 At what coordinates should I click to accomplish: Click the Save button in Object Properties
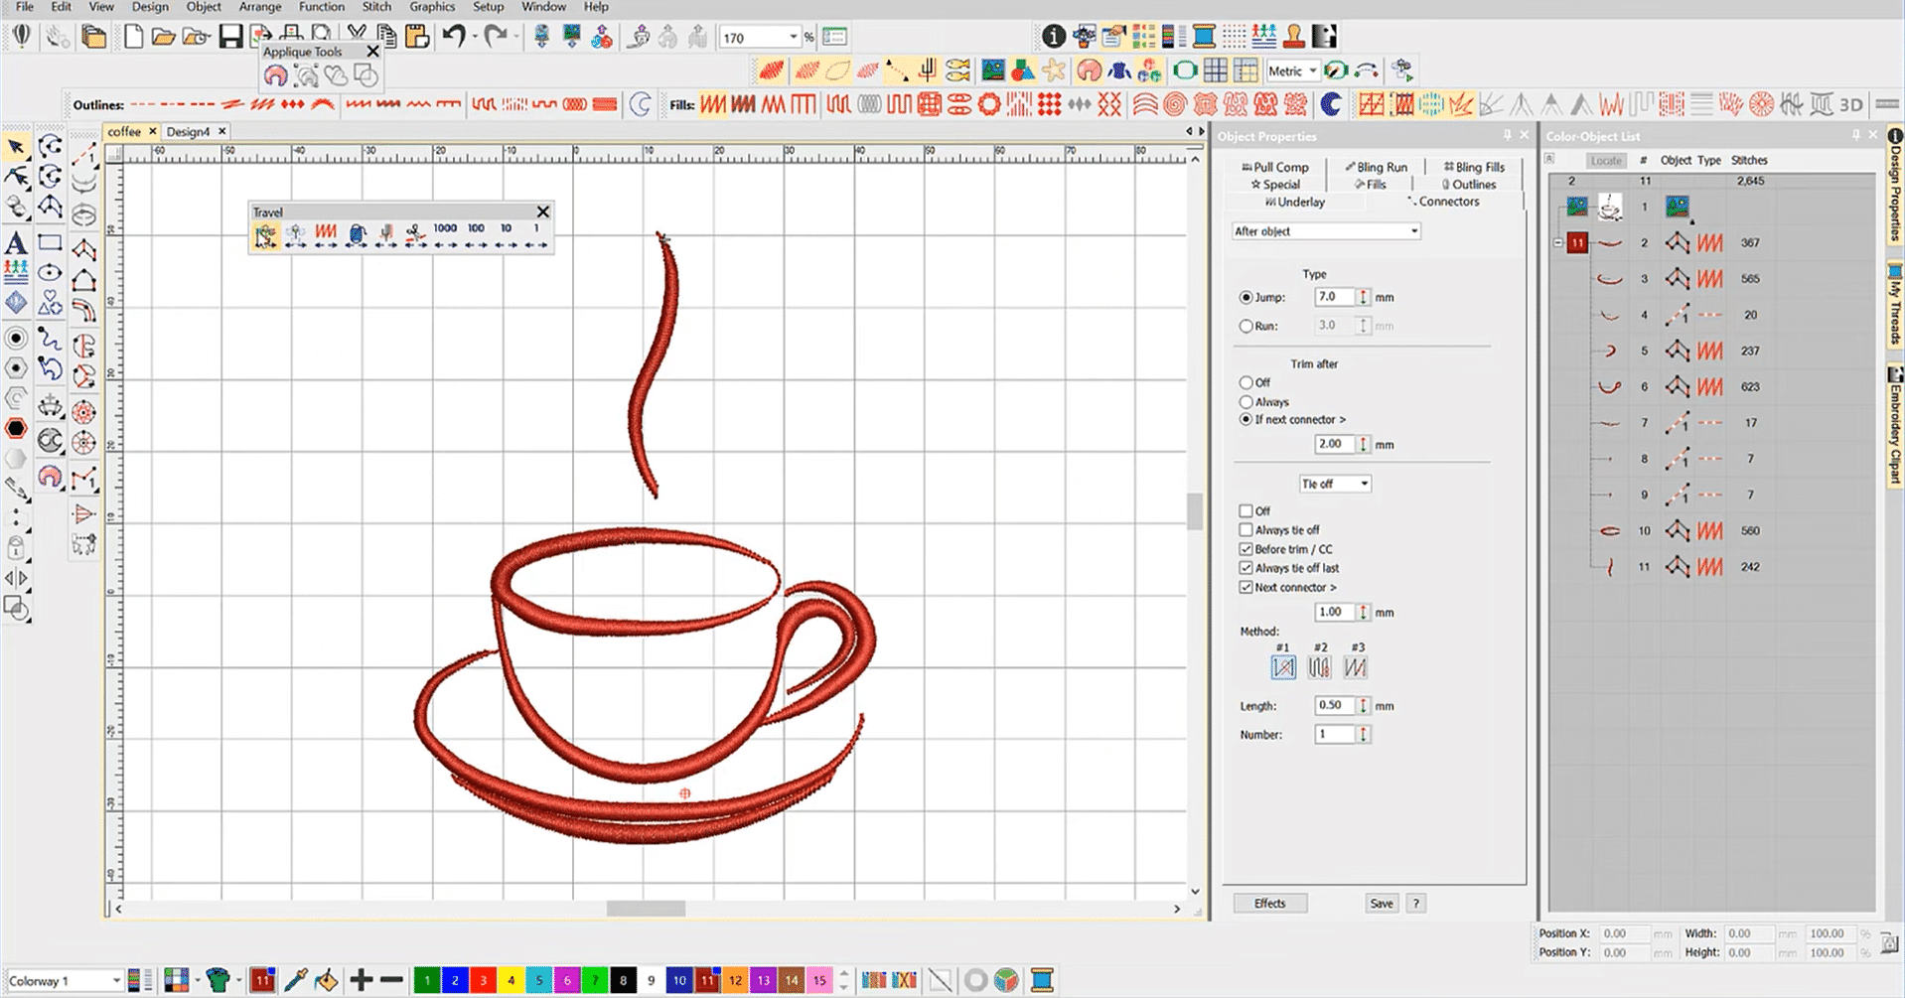tap(1381, 904)
